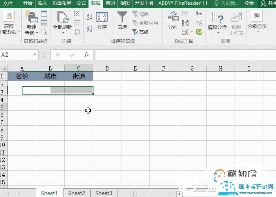Sort descending Z to A
This screenshot has height=197, width=276.
click(x=90, y=29)
